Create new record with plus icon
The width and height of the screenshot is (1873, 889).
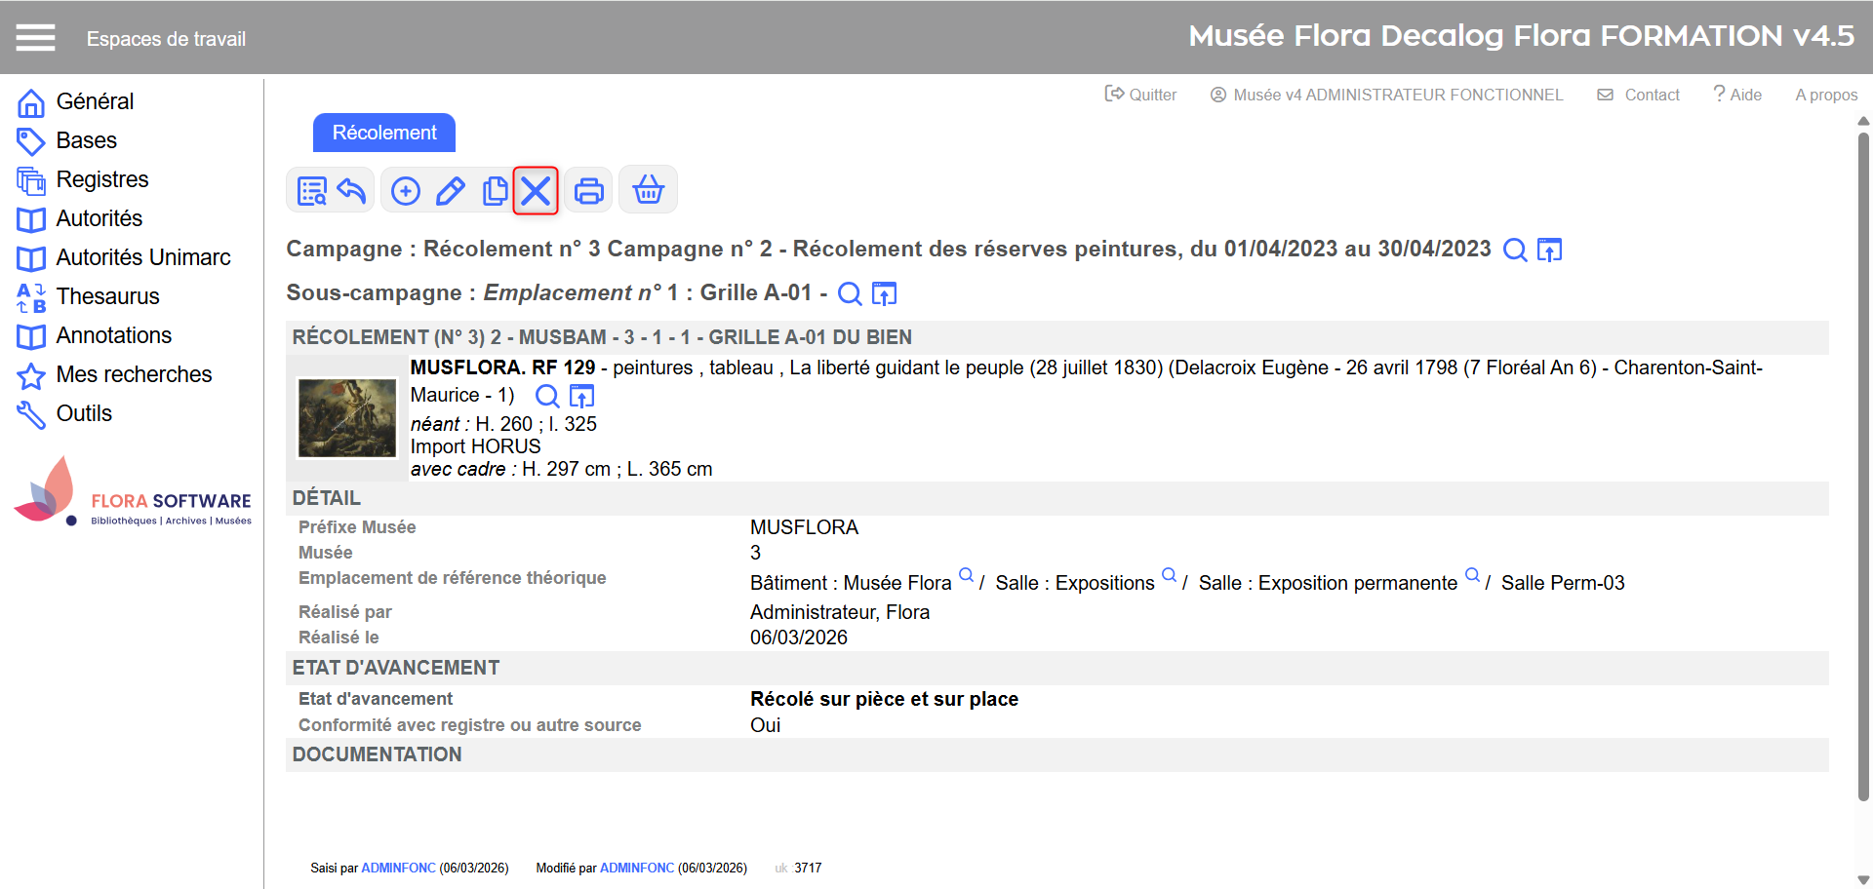coord(406,191)
